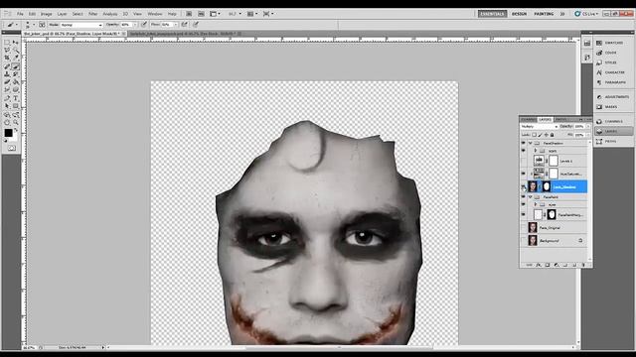Viewport: 636px width, 357px height.
Task: Collapse the FaceShadow group
Action: pyautogui.click(x=530, y=143)
